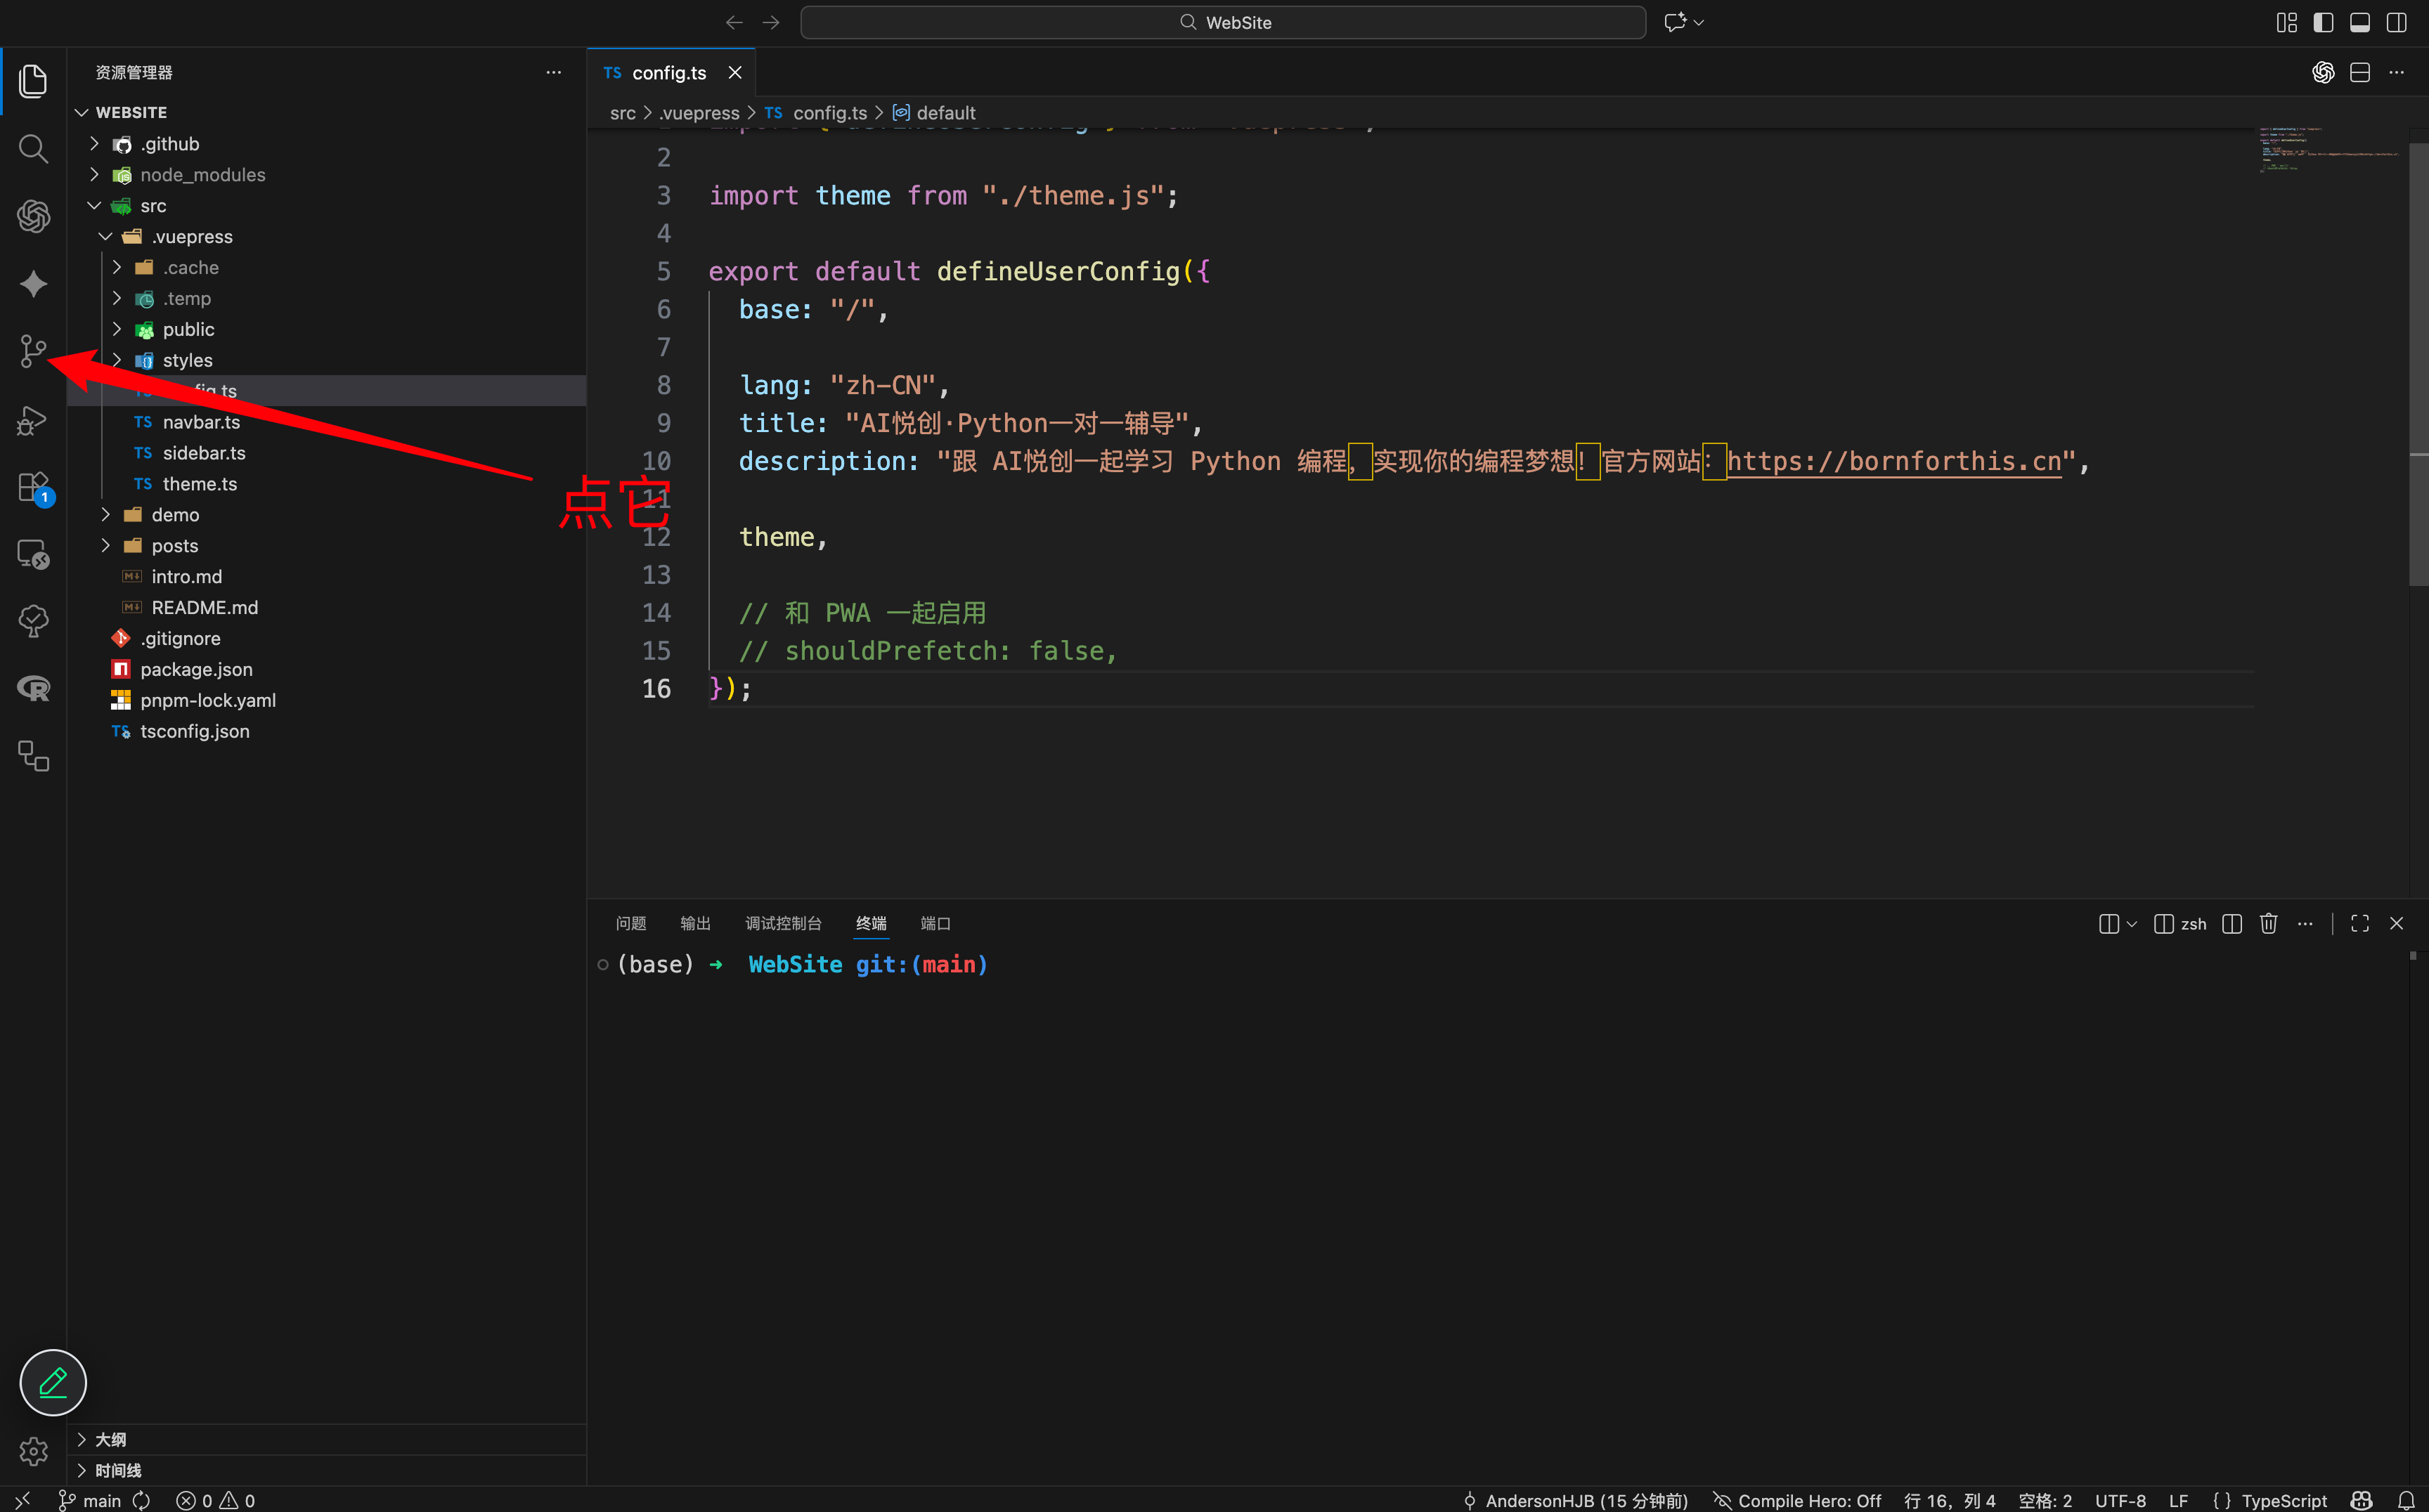Screen dimensions: 2429x1512
Task: Toggle Compile Hero Off in status bar
Action: 1796,1500
